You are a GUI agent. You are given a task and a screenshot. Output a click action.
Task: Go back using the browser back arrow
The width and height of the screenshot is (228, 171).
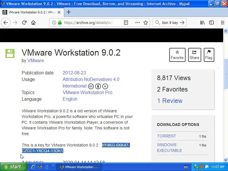pyautogui.click(x=6, y=23)
